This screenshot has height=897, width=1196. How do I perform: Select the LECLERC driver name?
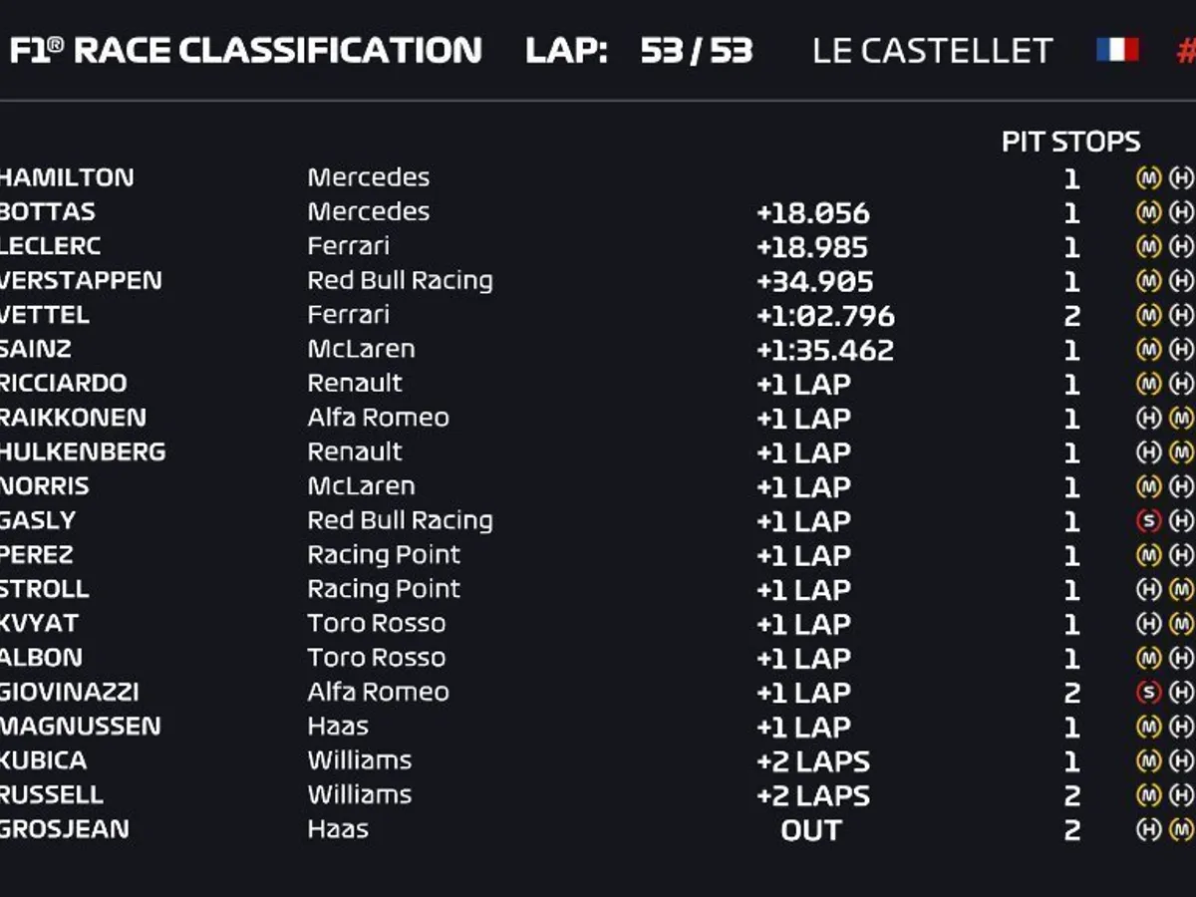point(51,246)
